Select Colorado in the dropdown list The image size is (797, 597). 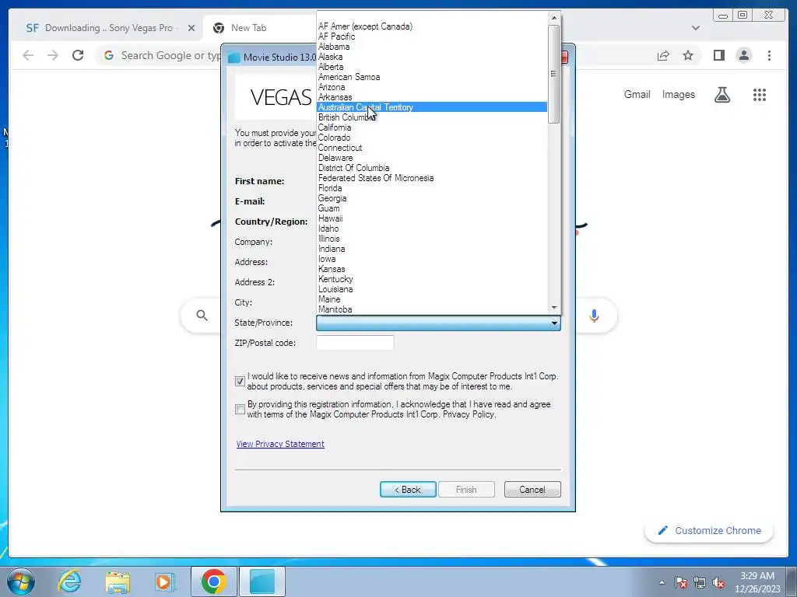[431, 138]
